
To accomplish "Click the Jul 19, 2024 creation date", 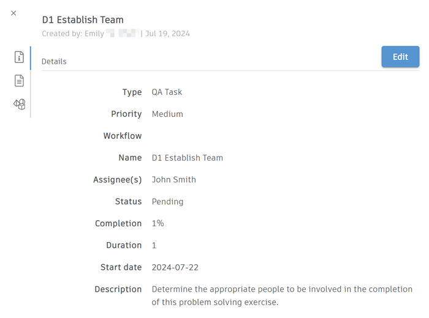I will click(x=167, y=34).
